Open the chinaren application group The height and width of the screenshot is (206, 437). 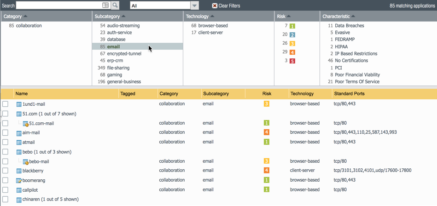coord(50,200)
